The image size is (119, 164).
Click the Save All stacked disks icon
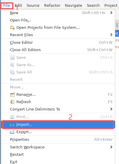tap(12, 72)
